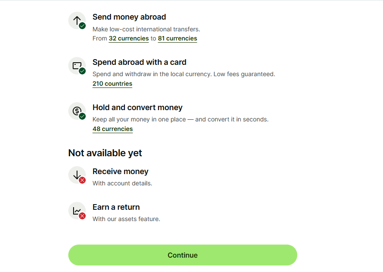383x272 pixels.
Task: Click the Spend abroad card icon
Action: 77,65
